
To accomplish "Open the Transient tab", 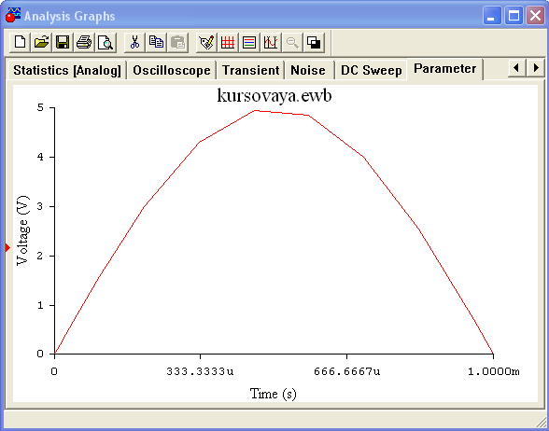I will (x=250, y=70).
